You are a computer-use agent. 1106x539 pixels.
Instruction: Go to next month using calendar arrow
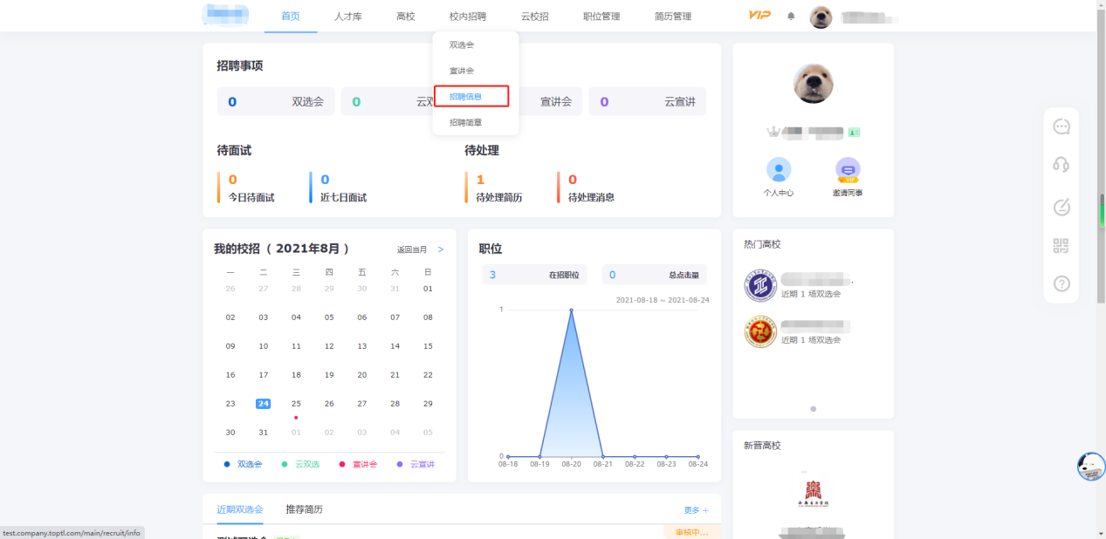coord(441,249)
